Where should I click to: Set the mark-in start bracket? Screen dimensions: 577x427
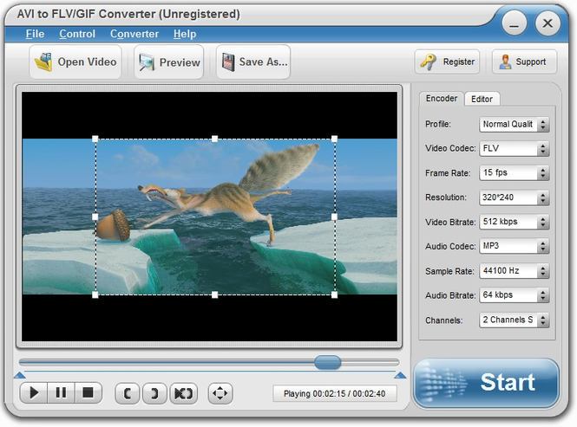pyautogui.click(x=128, y=393)
